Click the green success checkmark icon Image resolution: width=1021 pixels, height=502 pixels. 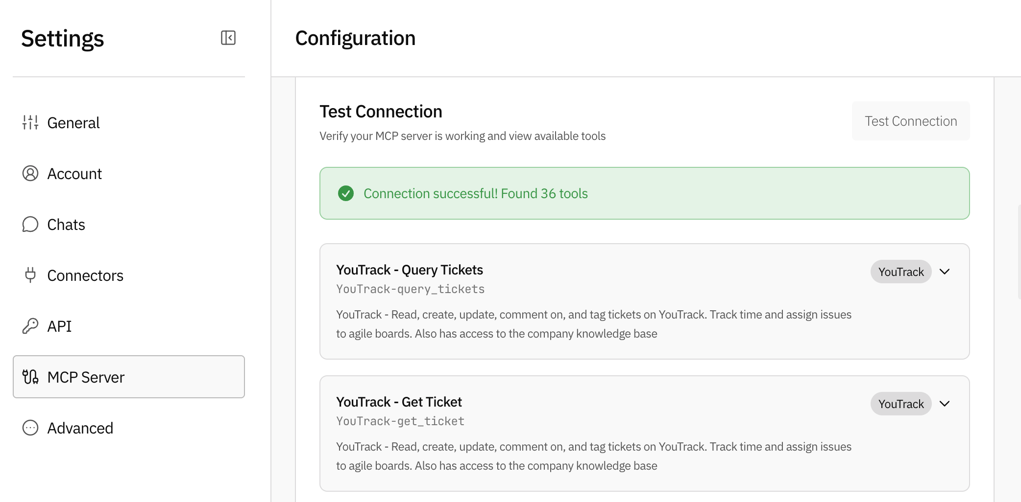pos(346,193)
